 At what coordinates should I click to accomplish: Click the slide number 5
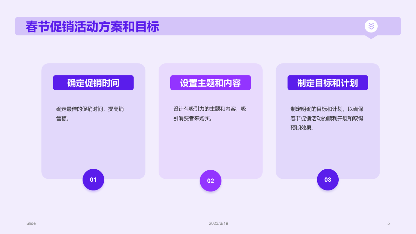[x=388, y=223]
